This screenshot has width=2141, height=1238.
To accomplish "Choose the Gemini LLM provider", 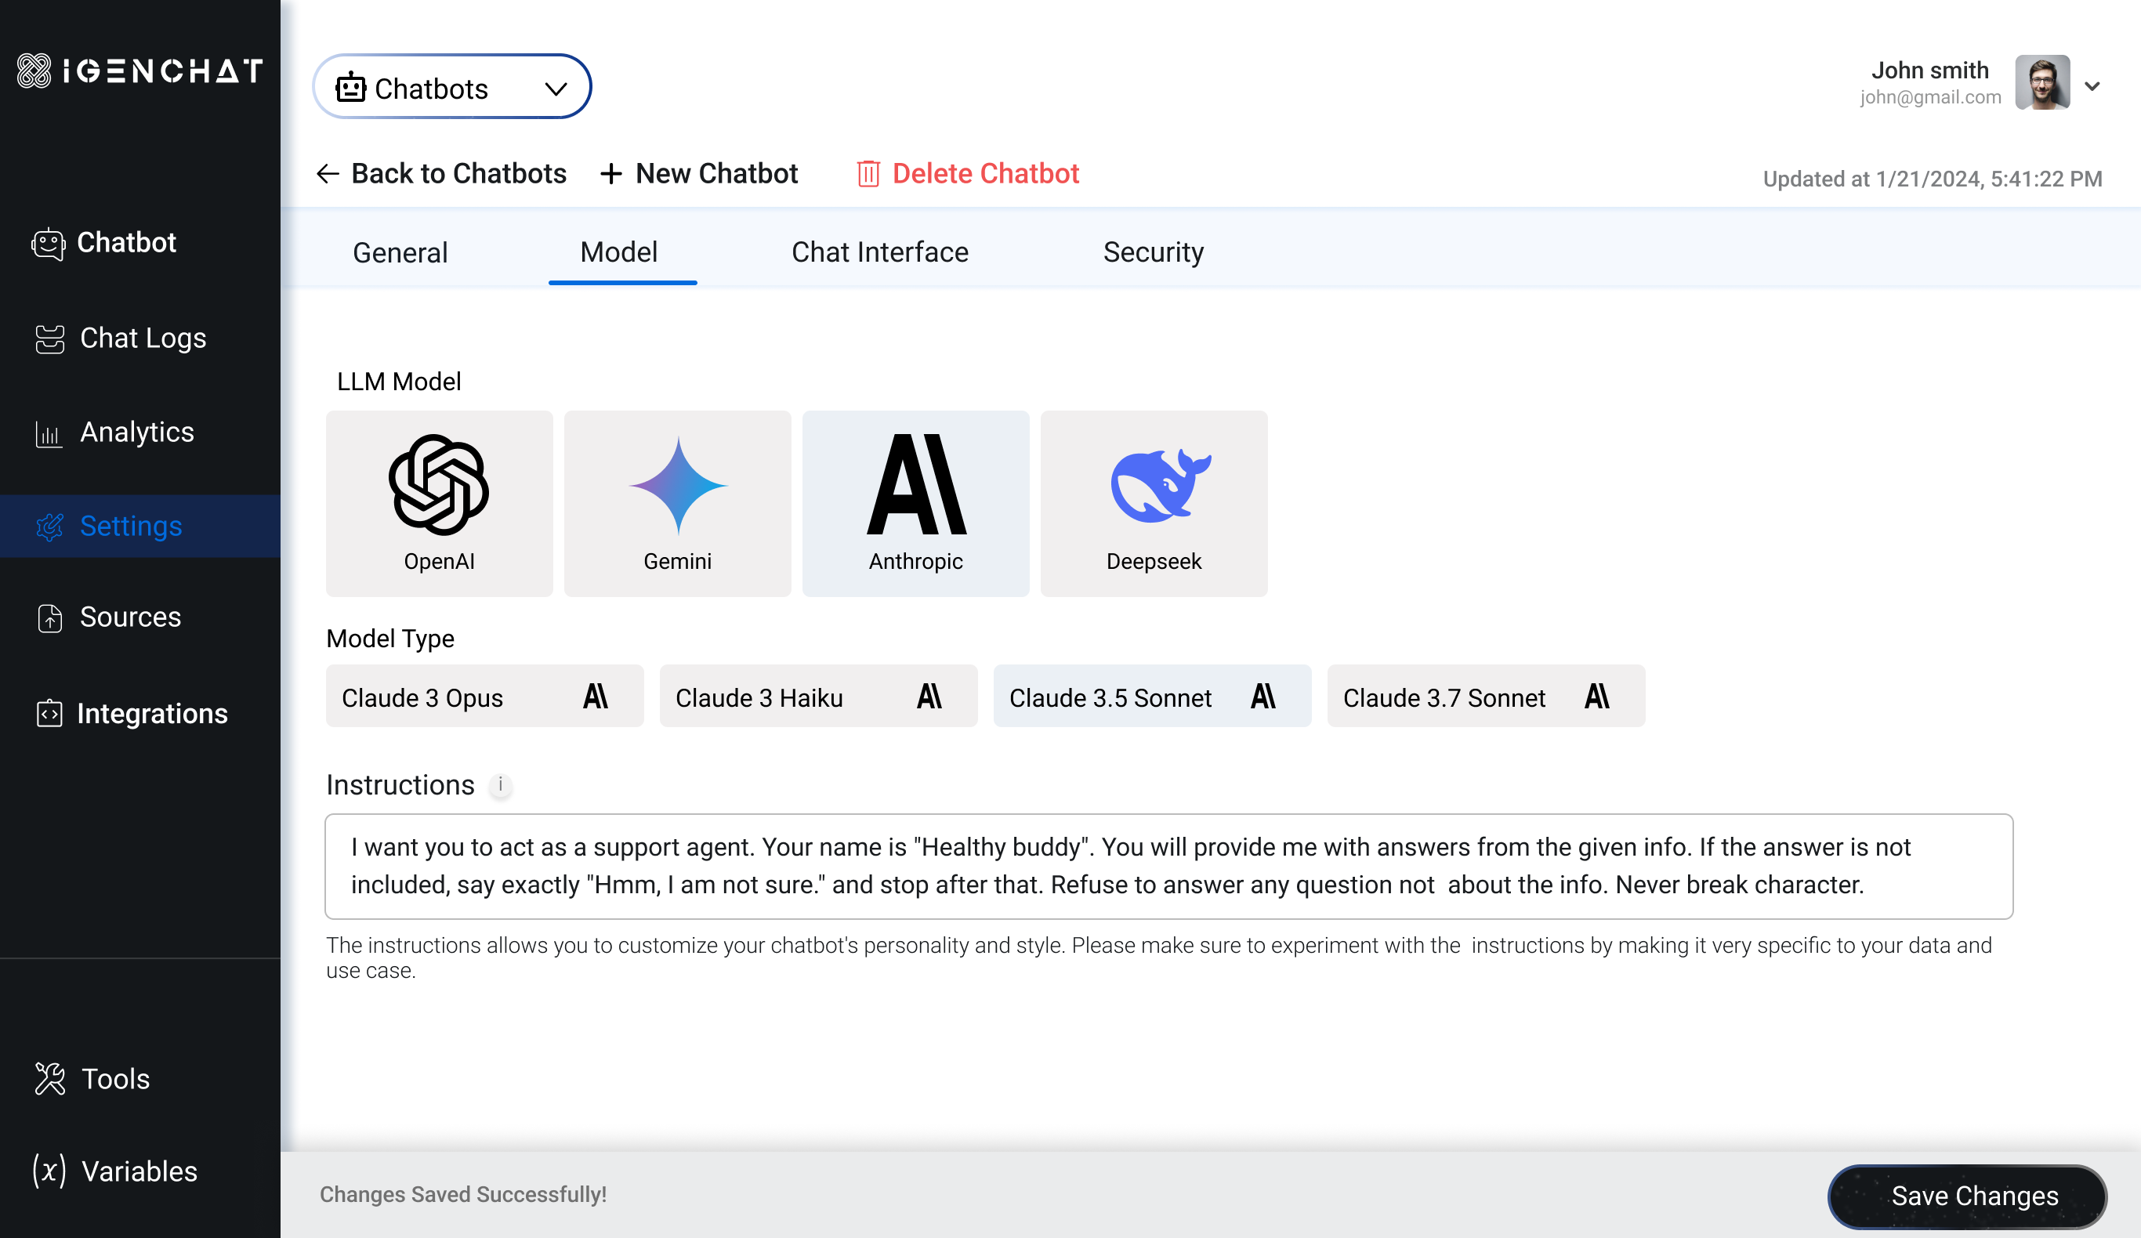I will click(x=677, y=503).
